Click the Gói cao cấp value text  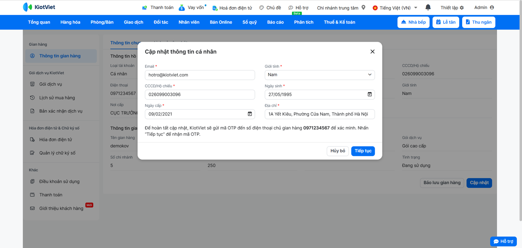click(414, 146)
